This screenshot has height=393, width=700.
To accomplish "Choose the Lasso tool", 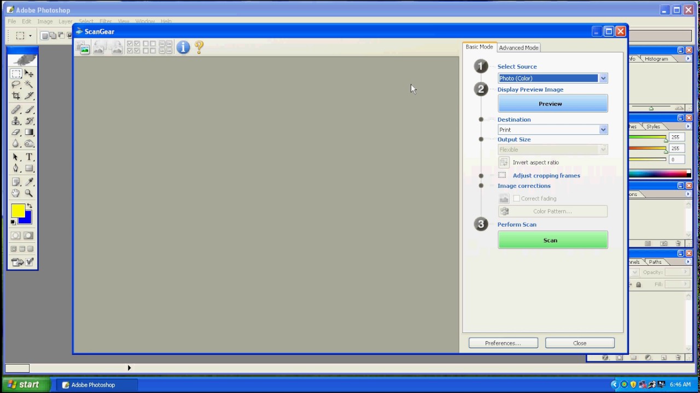I will tap(16, 85).
